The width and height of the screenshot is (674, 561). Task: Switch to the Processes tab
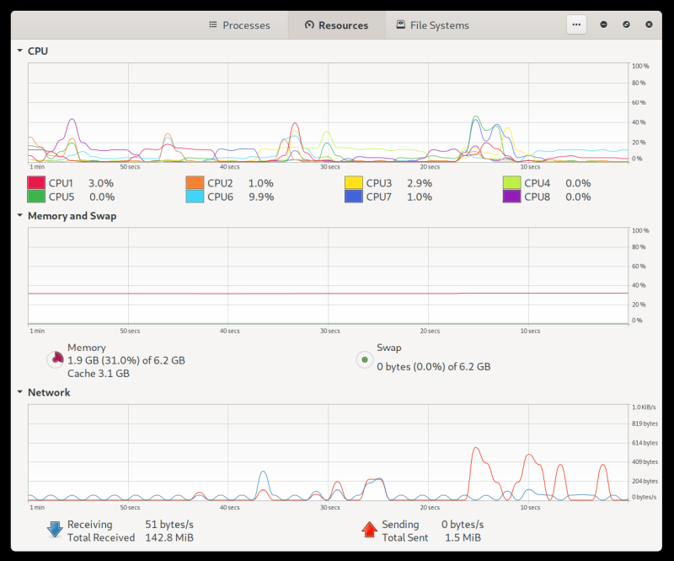[239, 25]
